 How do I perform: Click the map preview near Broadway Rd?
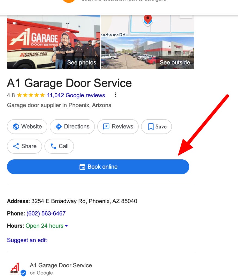point(147,26)
